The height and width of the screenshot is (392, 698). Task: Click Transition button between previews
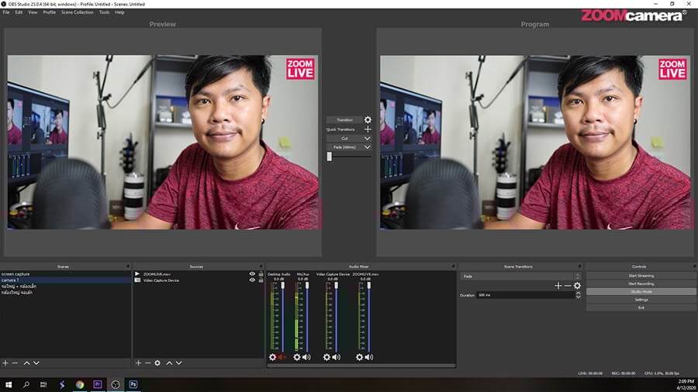(344, 120)
